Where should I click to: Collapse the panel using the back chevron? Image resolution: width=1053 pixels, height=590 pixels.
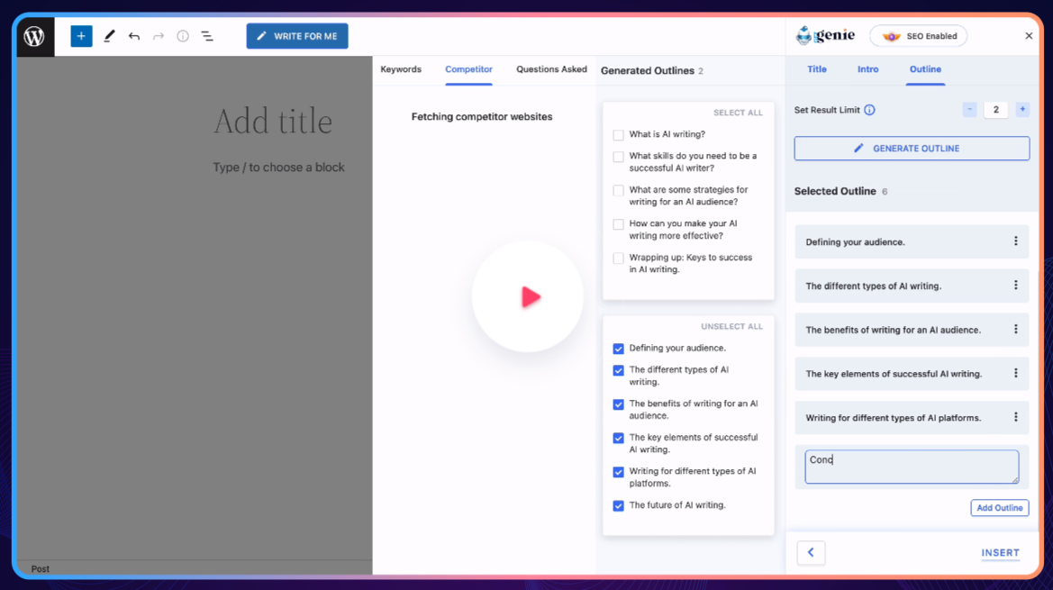click(x=811, y=552)
